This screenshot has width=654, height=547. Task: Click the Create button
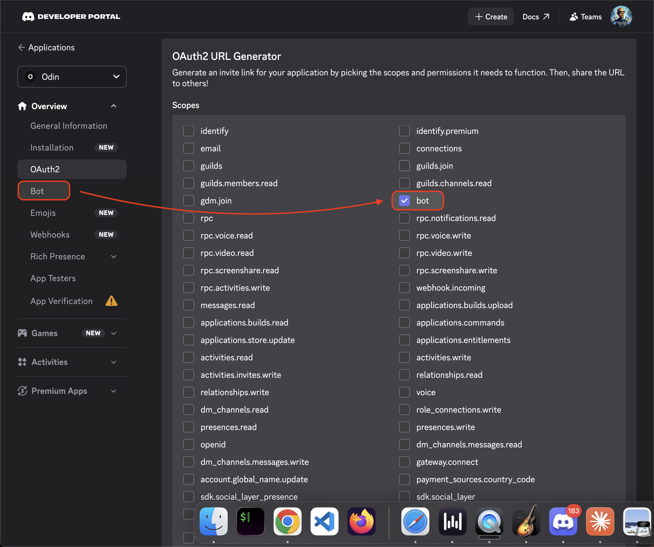tap(491, 17)
